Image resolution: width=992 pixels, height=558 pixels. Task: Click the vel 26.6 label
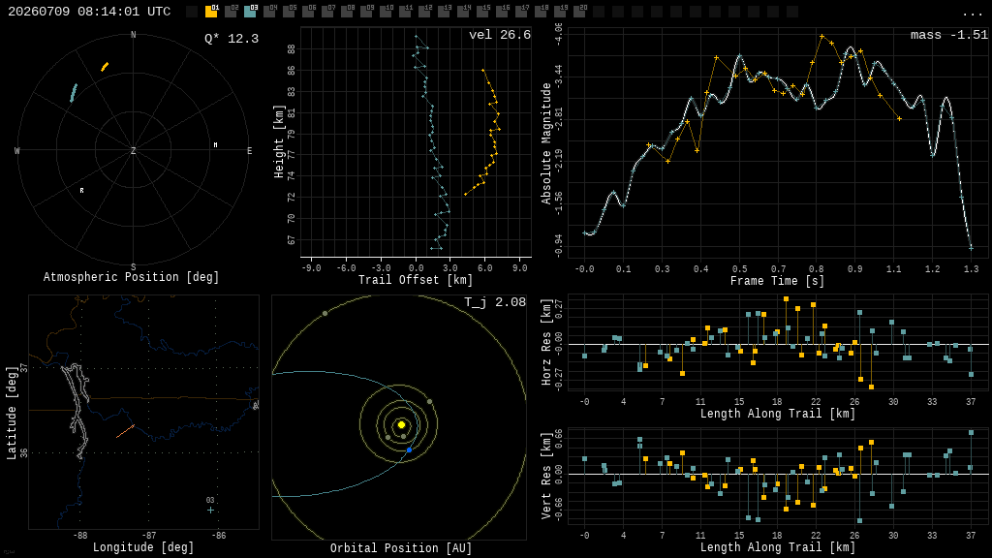pyautogui.click(x=500, y=35)
